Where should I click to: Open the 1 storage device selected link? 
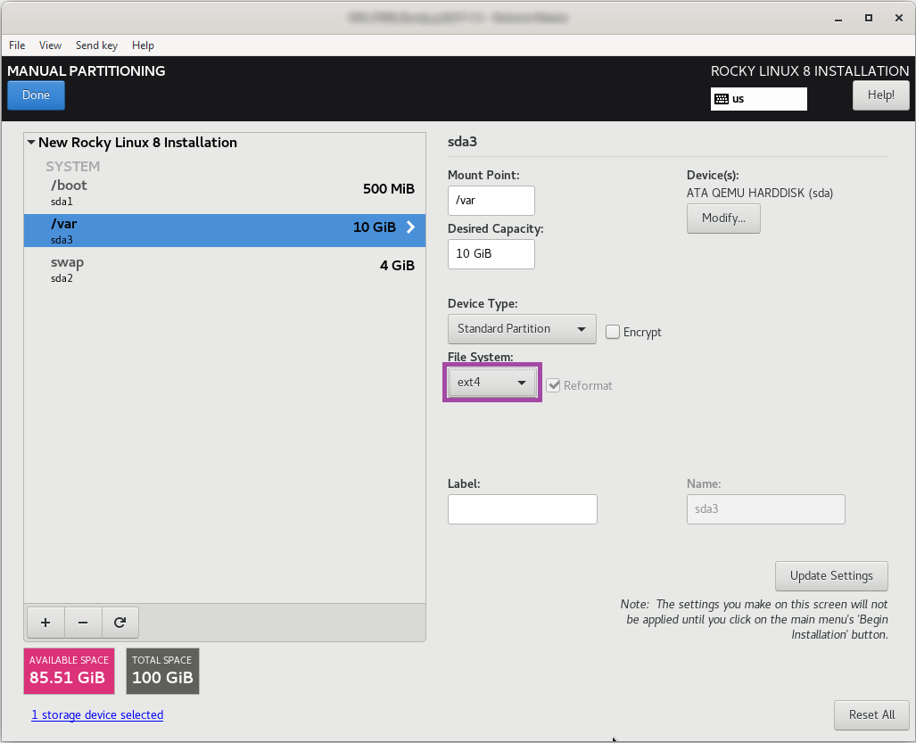97,715
